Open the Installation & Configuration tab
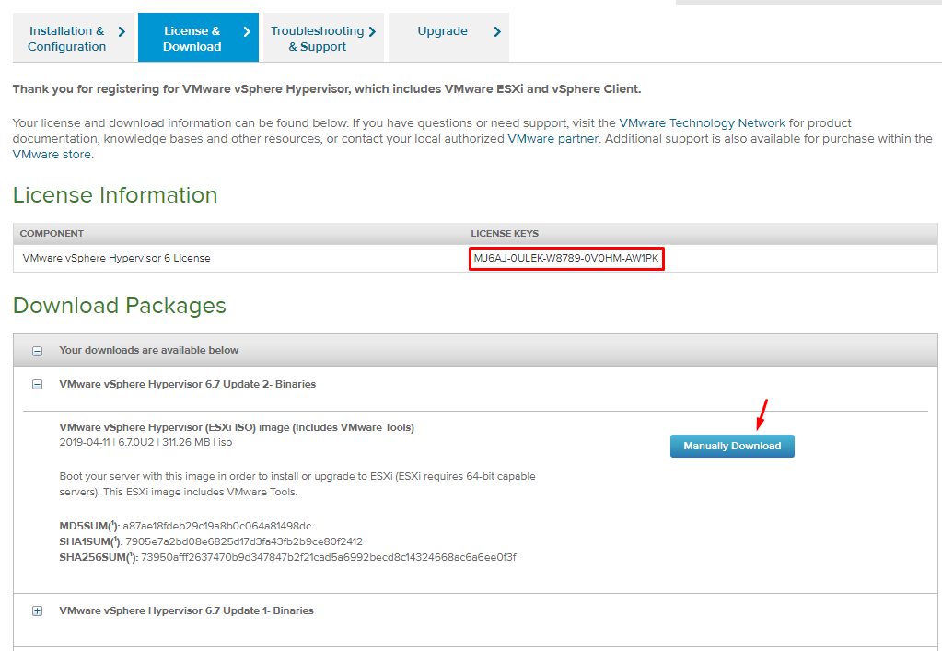Viewport: 942px width, 651px height. point(73,38)
